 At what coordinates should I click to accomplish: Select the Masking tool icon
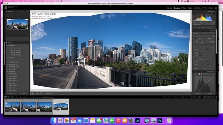click(210, 28)
